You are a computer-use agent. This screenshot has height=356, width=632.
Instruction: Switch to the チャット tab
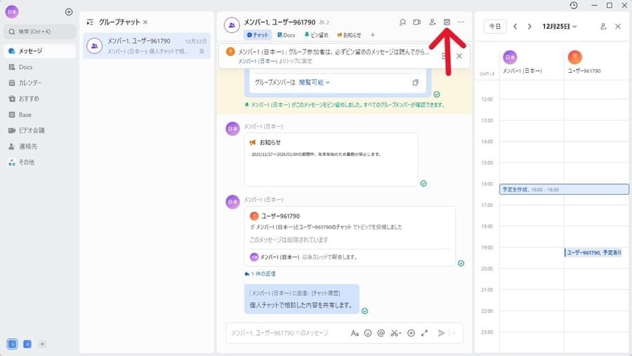coord(258,35)
